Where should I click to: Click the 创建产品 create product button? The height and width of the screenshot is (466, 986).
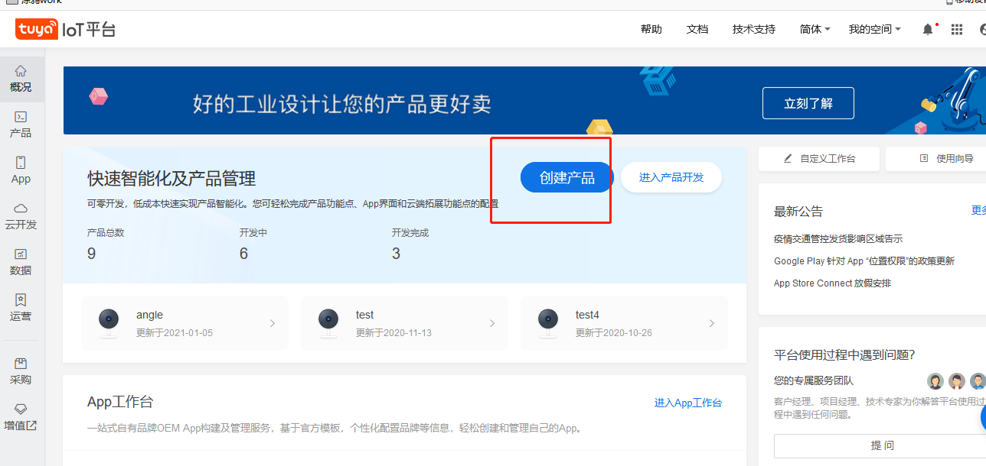pos(566,176)
